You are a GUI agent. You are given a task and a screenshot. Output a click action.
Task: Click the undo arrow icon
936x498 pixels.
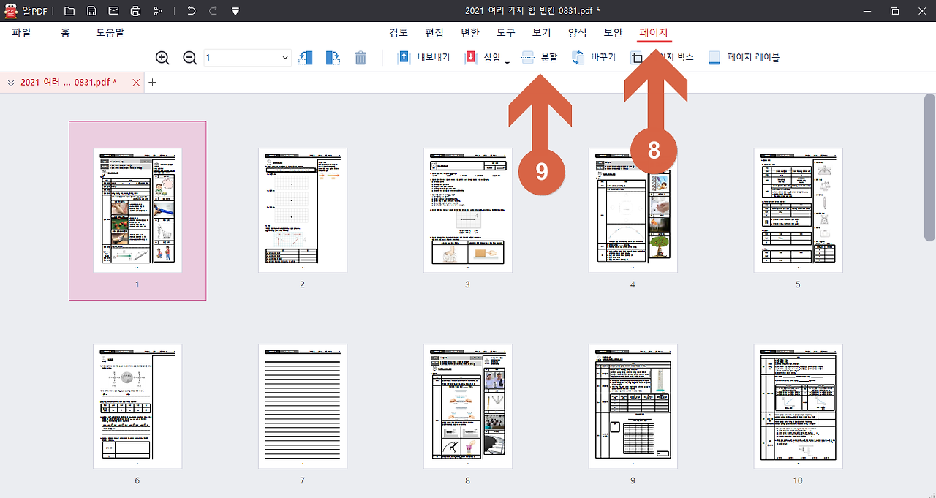[190, 10]
